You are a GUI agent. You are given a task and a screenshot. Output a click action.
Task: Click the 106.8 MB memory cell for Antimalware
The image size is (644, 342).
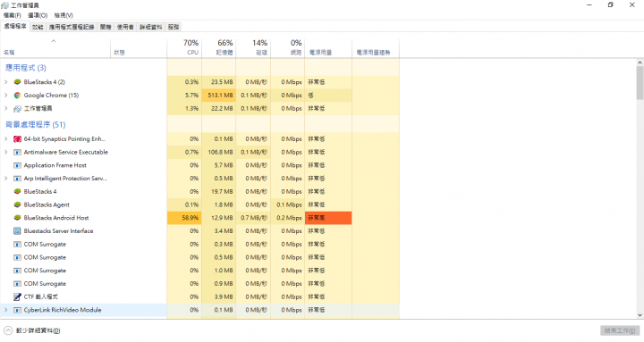click(219, 152)
